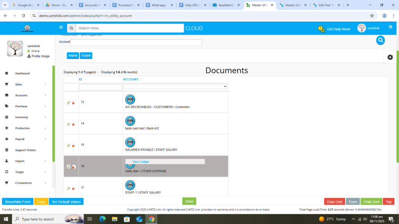Image resolution: width=399 pixels, height=224 pixels.
Task: Click edit pencil icon for row 14
Action: click(x=69, y=124)
